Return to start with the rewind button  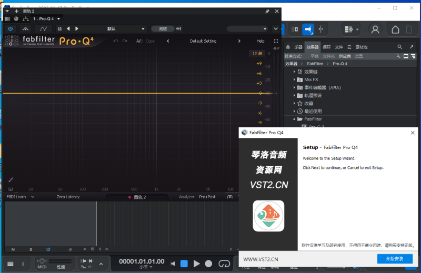pos(173,264)
